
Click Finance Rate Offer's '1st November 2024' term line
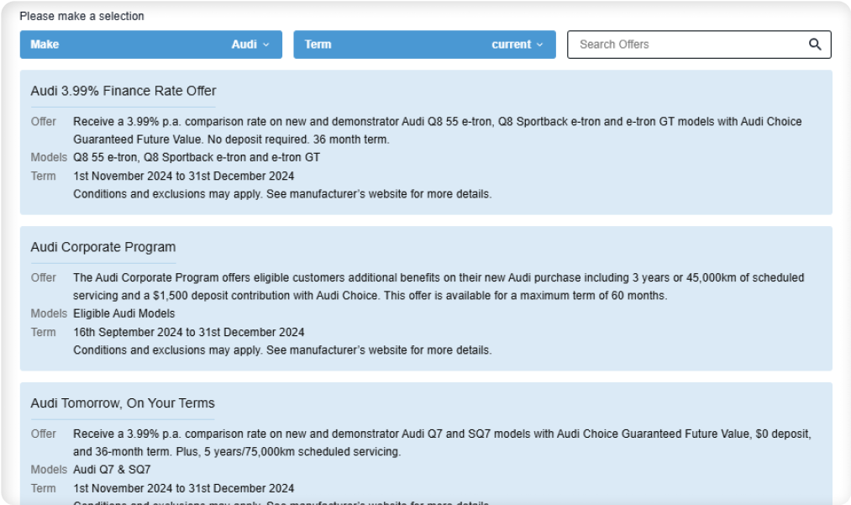[183, 176]
